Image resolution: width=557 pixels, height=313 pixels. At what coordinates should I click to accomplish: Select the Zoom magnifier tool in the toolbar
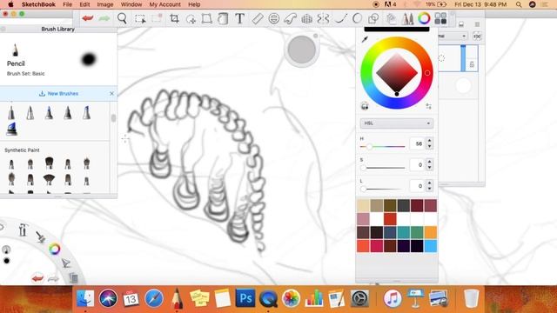122,18
